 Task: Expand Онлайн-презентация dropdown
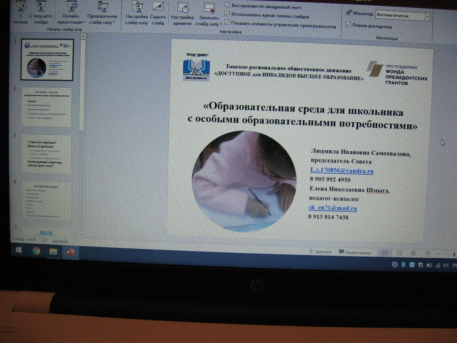[x=71, y=14]
